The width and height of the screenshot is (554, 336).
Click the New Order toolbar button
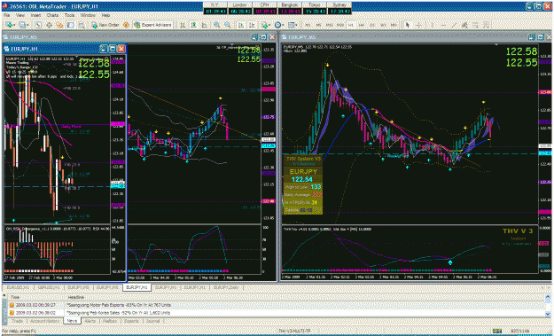pos(105,25)
